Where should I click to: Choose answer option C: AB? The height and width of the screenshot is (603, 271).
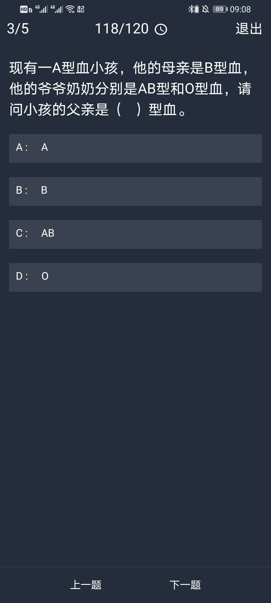(135, 234)
